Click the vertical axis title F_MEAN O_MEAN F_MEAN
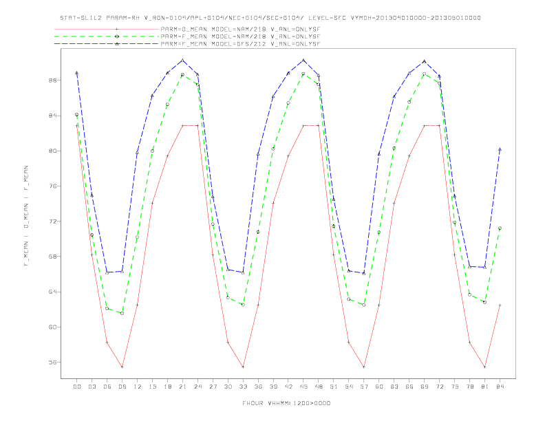The image size is (545, 421). click(x=26, y=216)
